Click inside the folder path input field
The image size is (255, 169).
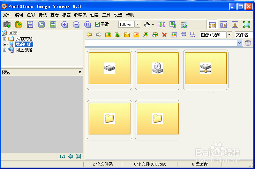(x=161, y=43)
